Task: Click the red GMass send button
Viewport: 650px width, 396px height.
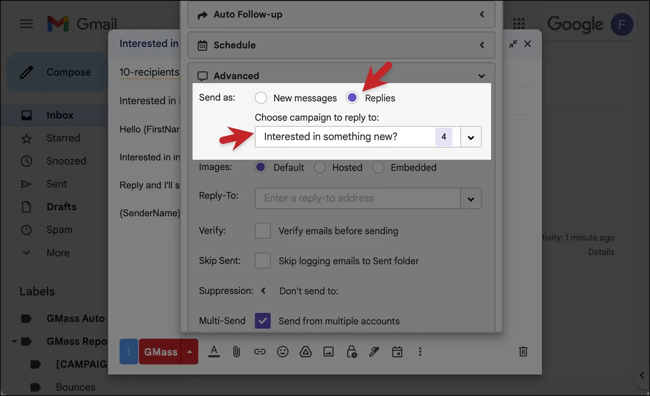Action: [x=160, y=352]
